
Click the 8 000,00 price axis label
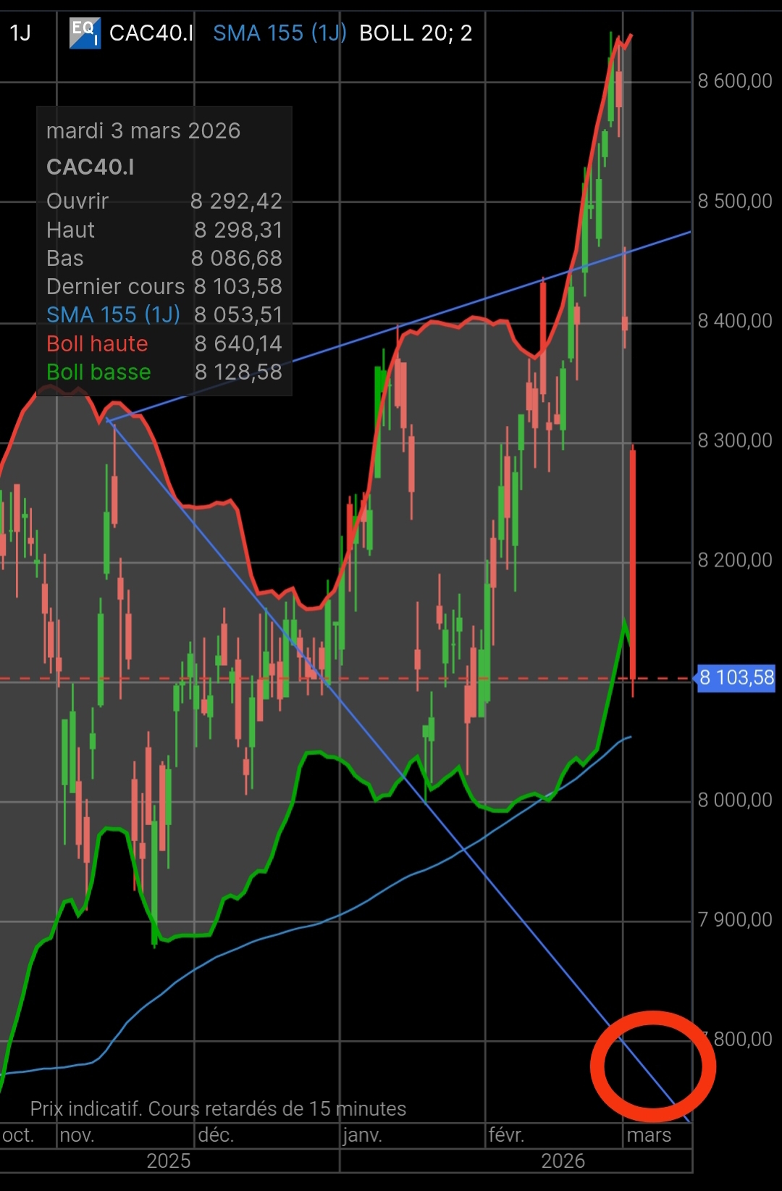pyautogui.click(x=735, y=800)
